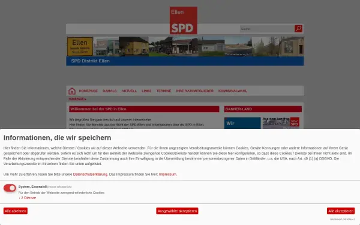Click the blue Wir banner thumbnail
The width and height of the screenshot is (360, 225).
(x=242, y=123)
